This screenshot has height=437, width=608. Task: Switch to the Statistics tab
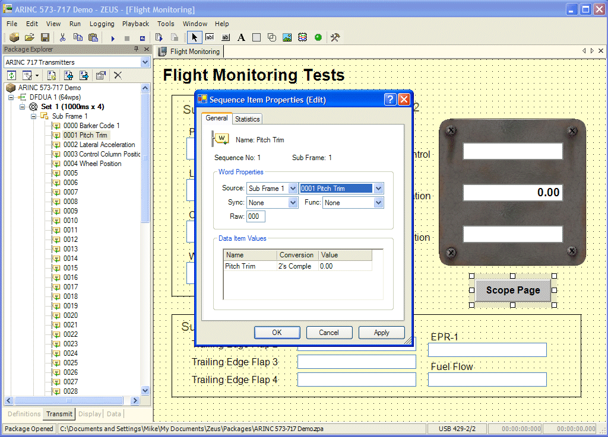tap(247, 119)
